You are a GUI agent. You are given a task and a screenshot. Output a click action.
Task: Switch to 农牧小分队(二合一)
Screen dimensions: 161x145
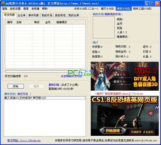[86, 9]
